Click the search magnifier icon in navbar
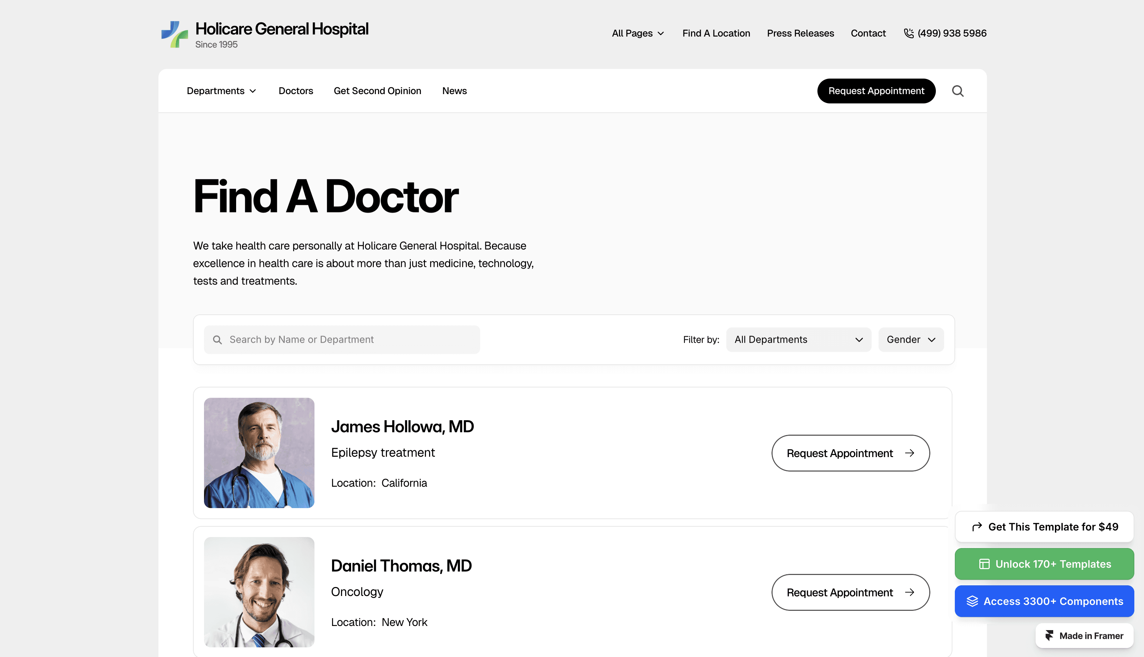This screenshot has height=657, width=1144. (957, 91)
